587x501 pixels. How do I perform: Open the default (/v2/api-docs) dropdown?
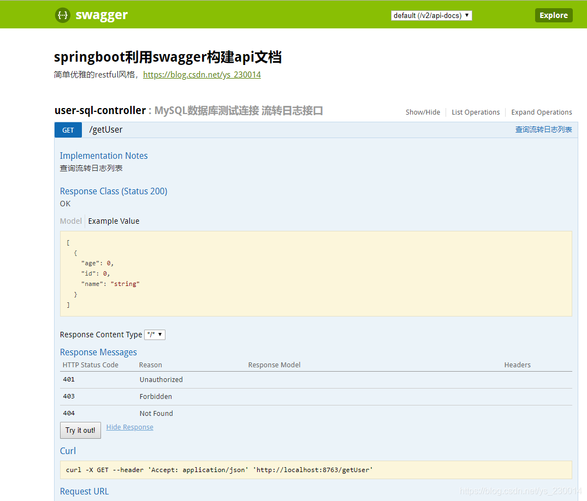click(431, 15)
